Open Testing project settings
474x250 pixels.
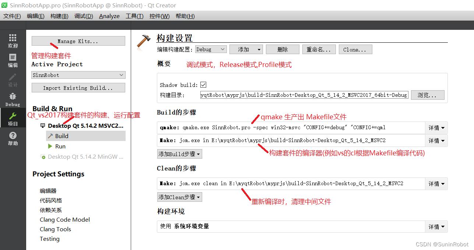coord(50,239)
